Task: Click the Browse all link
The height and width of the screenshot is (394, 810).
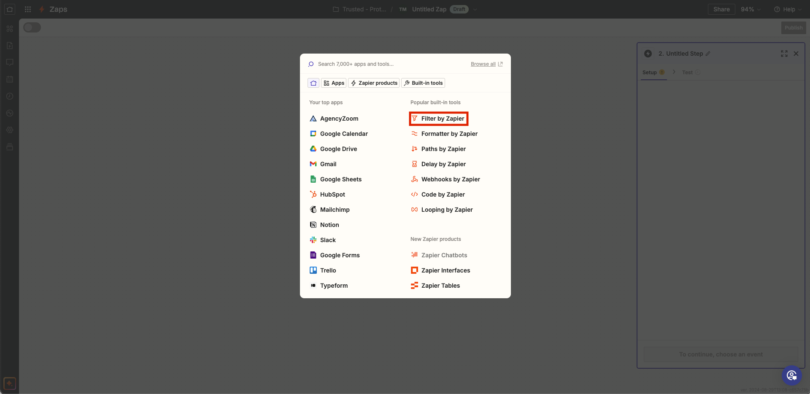Action: pos(483,64)
